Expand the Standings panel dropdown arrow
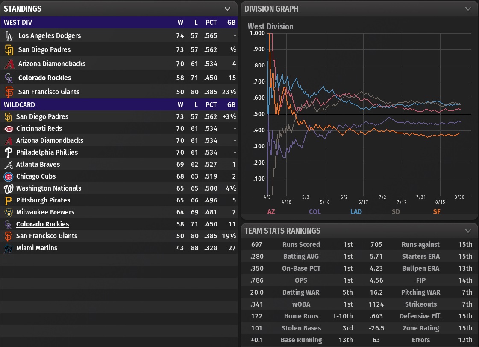Image resolution: width=479 pixels, height=347 pixels. [x=227, y=9]
